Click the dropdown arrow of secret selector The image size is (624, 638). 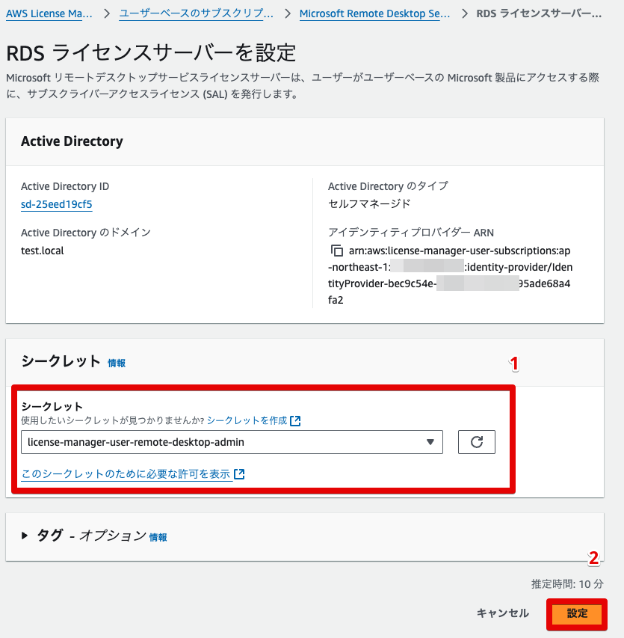pos(430,442)
